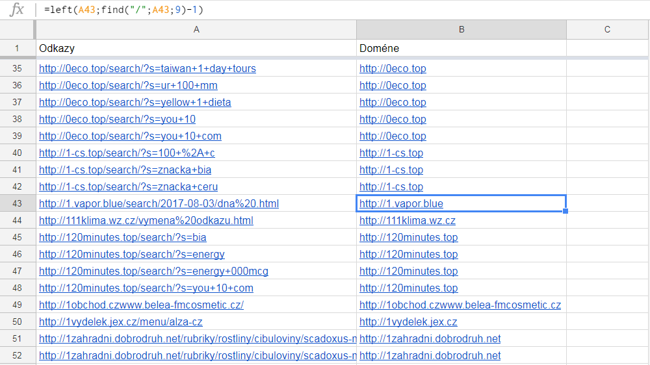Click the select-all corner box

click(x=18, y=29)
